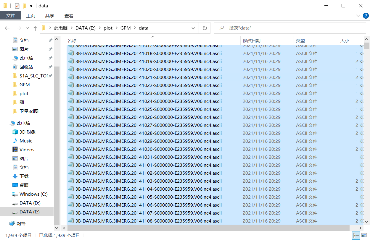Switch to the 查看 ribbon tab
This screenshot has width=370, height=240.
[x=69, y=16]
